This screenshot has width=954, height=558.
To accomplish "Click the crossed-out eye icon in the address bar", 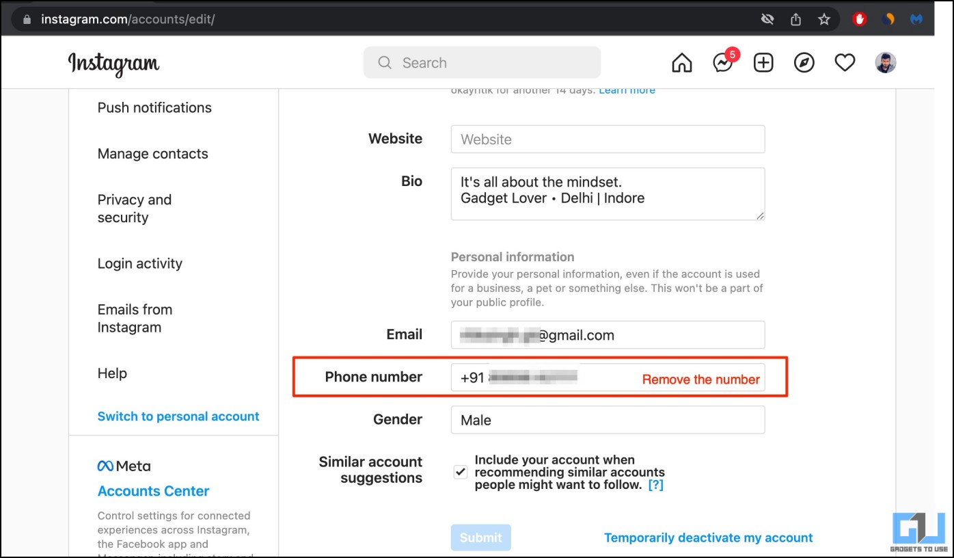I will 767,19.
